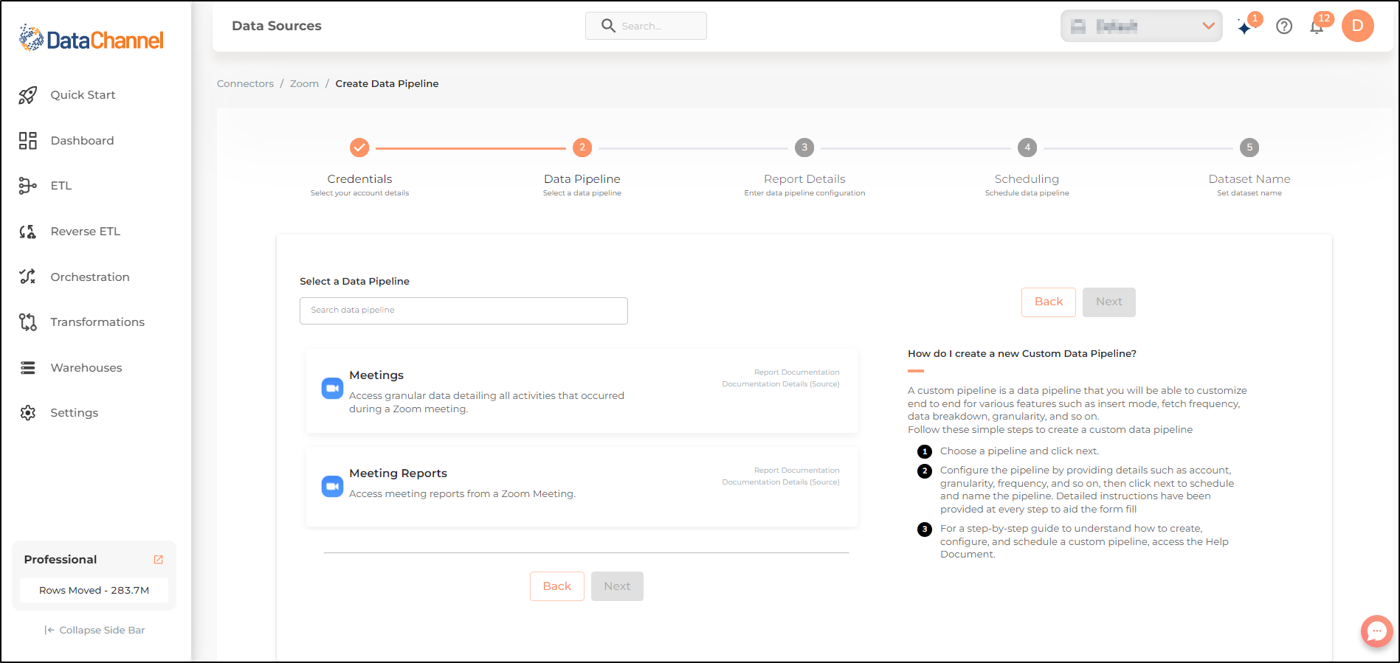Open Meetings Report Documentation link

[x=796, y=372]
